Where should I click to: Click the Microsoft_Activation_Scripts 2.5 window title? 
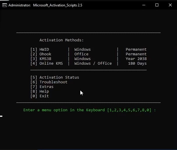click(58, 5)
